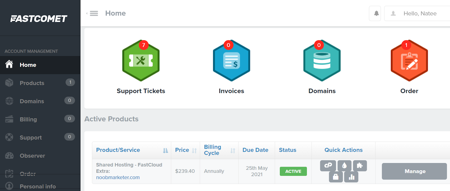Screen dimensions: 450x191
Task: Select Observer in the sidebar
Action: coord(32,156)
